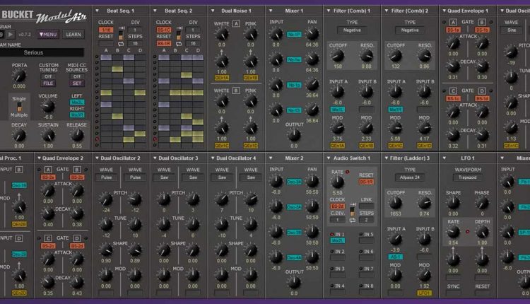This screenshot has width=530, height=304.
Task: Click the Gate A box in Quad Envelope 1
Action: click(x=453, y=22)
